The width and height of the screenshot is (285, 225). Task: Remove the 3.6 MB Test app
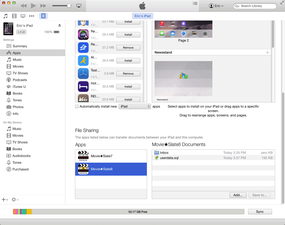(x=128, y=74)
